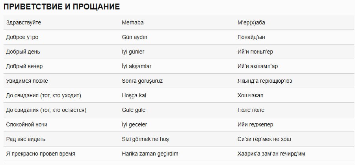Select the phrase İyi geceler
The width and height of the screenshot is (355, 165).
pos(134,124)
